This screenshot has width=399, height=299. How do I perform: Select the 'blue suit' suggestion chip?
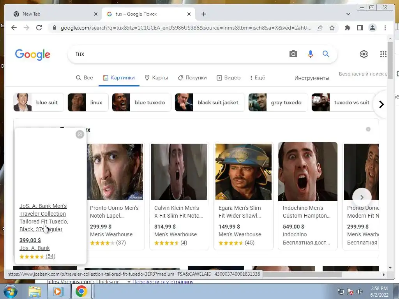(x=39, y=102)
